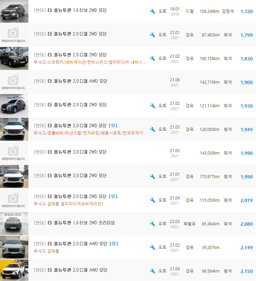Screen dimensions: 256x281
Task: Click fuel type 디젤 in first row
Action: tap(189, 11)
